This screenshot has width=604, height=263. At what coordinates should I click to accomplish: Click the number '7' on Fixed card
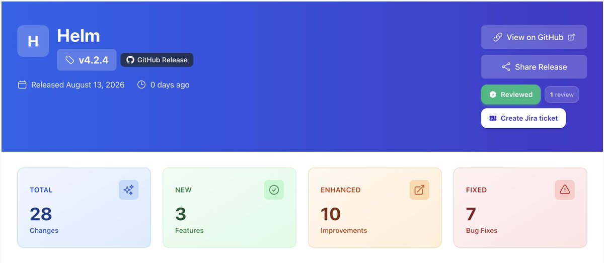click(x=471, y=214)
